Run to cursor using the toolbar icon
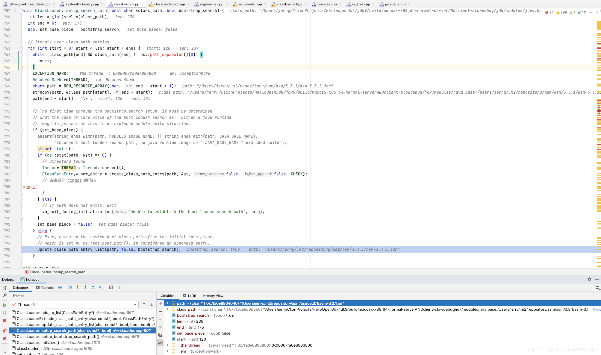This screenshot has height=355, width=601. pyautogui.click(x=101, y=287)
